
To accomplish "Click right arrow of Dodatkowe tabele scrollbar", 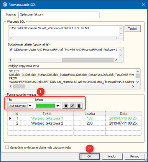I will (x=116, y=60).
